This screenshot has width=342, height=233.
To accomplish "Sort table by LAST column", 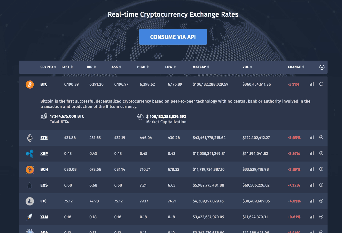I will click(67, 67).
